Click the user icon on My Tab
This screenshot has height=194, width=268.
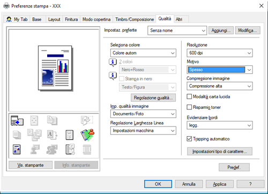click(x=9, y=19)
